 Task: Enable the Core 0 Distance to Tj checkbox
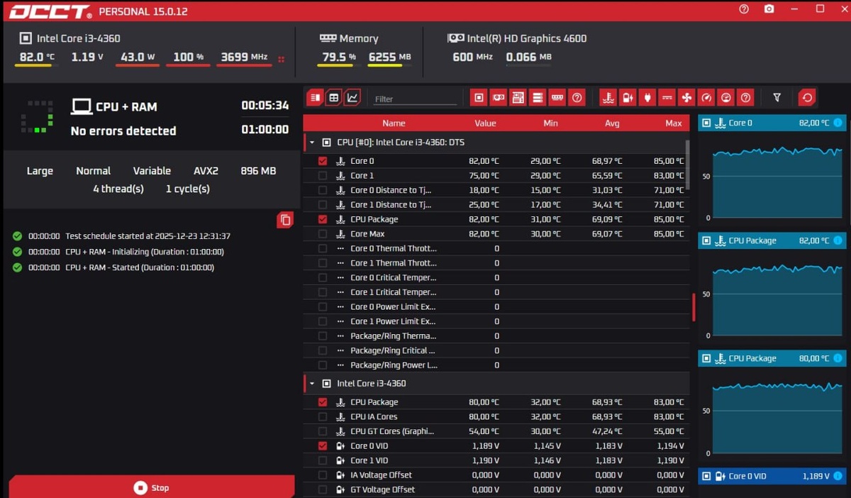[323, 190]
